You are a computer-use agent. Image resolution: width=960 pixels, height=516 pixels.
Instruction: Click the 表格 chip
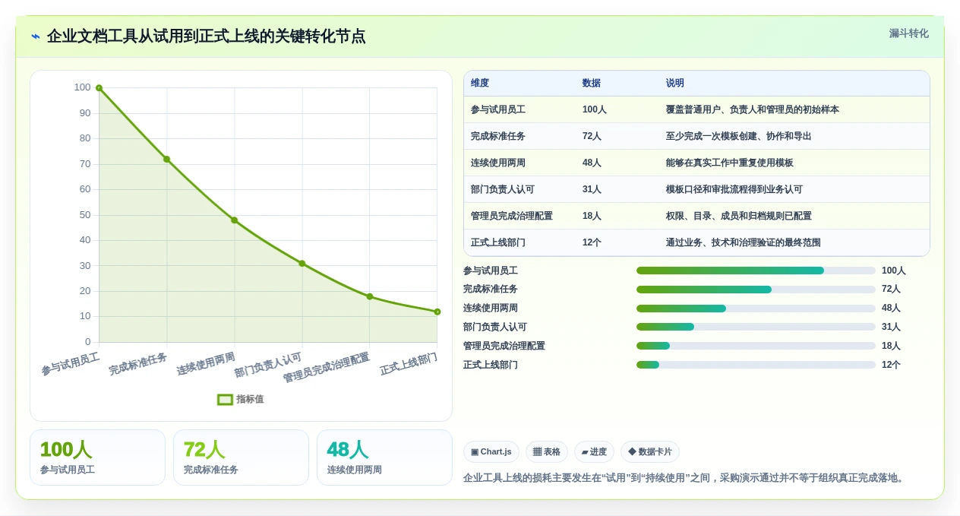point(547,452)
